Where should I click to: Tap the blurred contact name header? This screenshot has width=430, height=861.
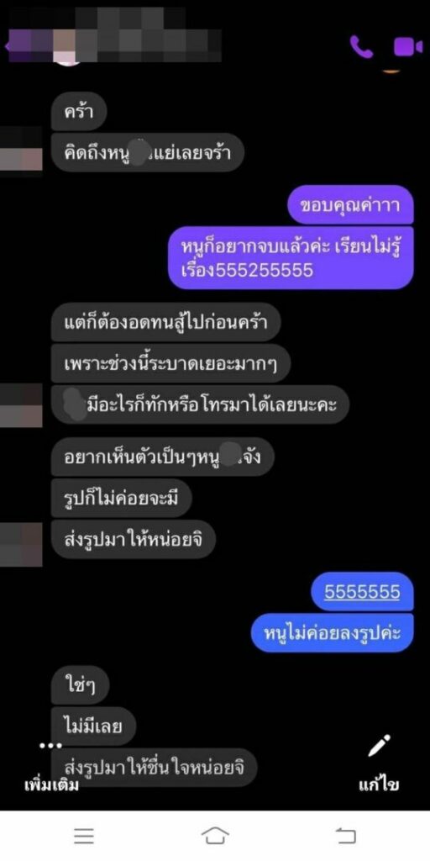(115, 34)
